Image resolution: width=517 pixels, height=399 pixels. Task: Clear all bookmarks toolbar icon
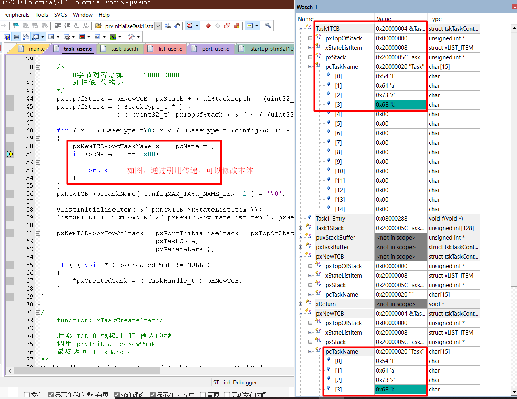[45, 26]
